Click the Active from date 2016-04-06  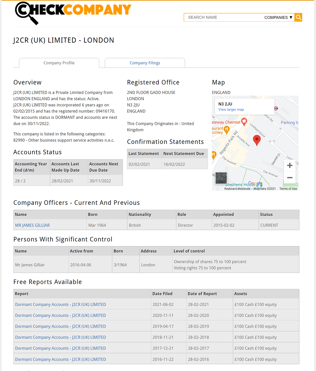coord(81,265)
